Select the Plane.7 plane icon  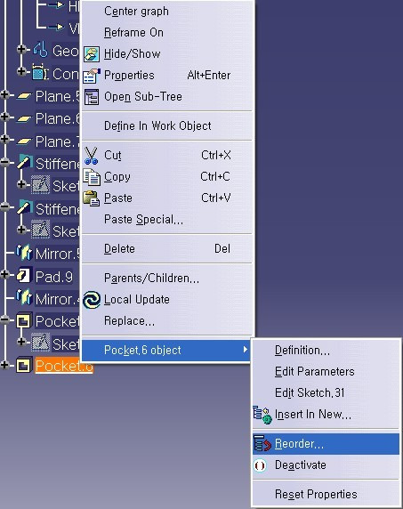coord(24,141)
